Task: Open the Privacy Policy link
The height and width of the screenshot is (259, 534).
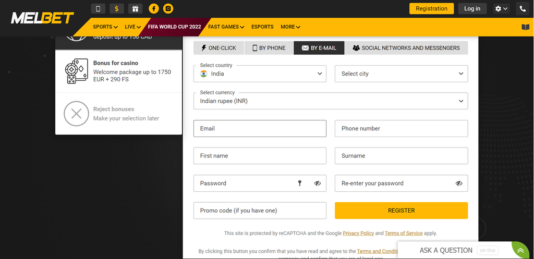Action: point(358,233)
